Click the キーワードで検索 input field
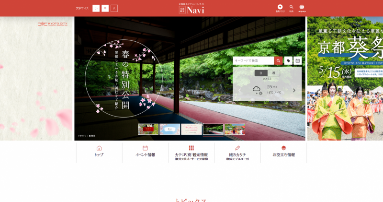The height and width of the screenshot is (202, 383). 253,61
